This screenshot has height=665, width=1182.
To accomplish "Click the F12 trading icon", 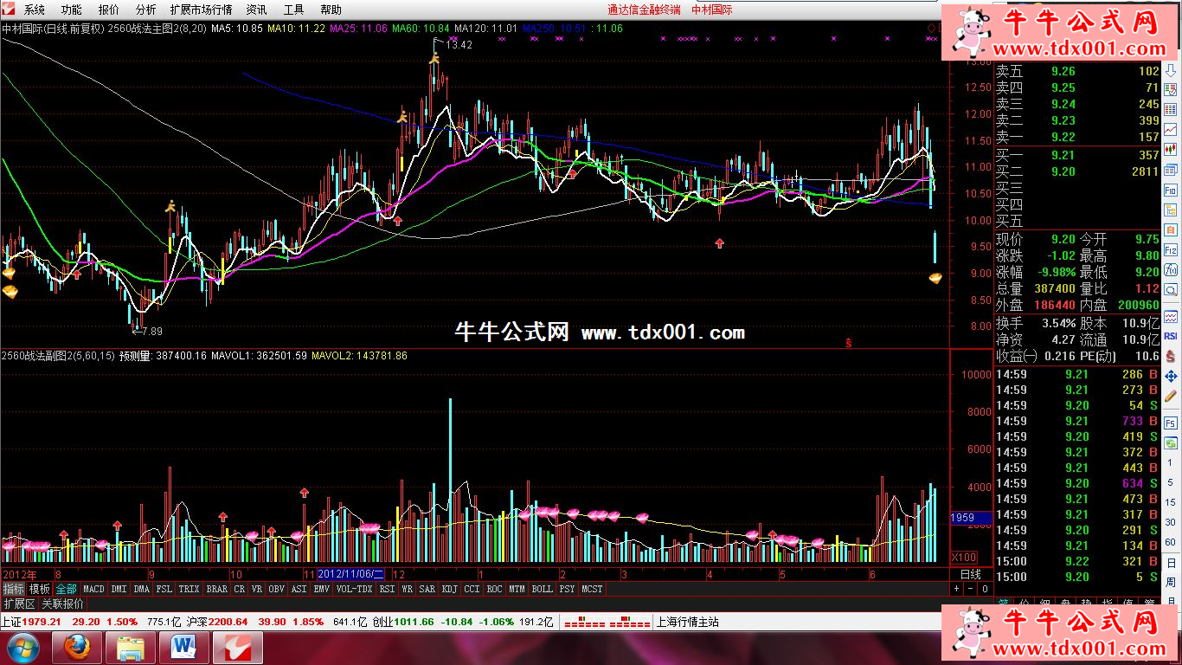I will [1171, 250].
